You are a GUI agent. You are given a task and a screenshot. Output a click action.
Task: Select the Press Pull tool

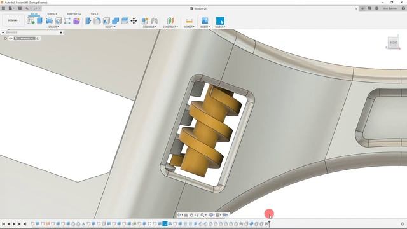[88, 21]
